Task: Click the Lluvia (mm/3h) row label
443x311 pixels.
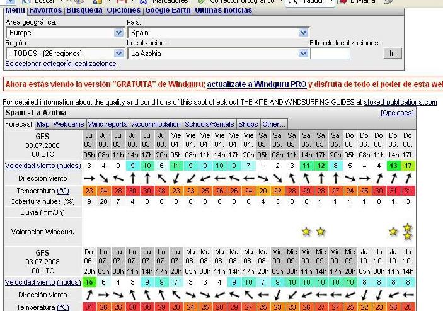Action: pos(43,213)
